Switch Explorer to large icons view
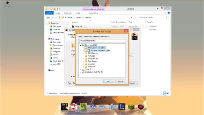 [168, 93]
